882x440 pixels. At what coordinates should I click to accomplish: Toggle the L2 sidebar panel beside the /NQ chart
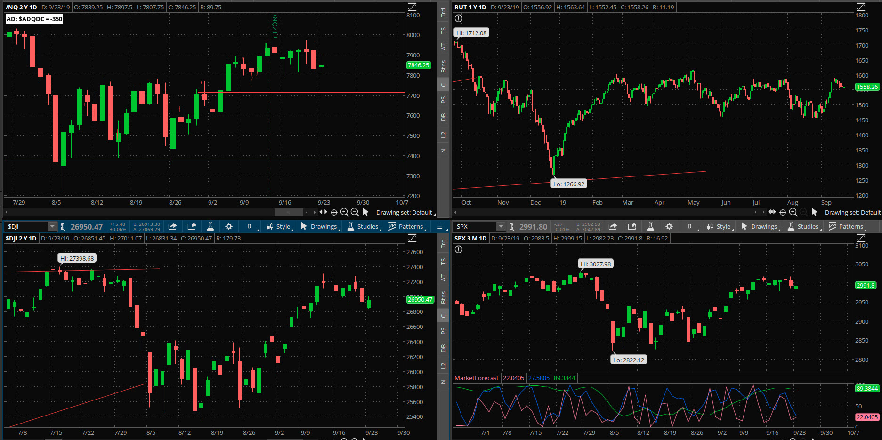point(443,135)
